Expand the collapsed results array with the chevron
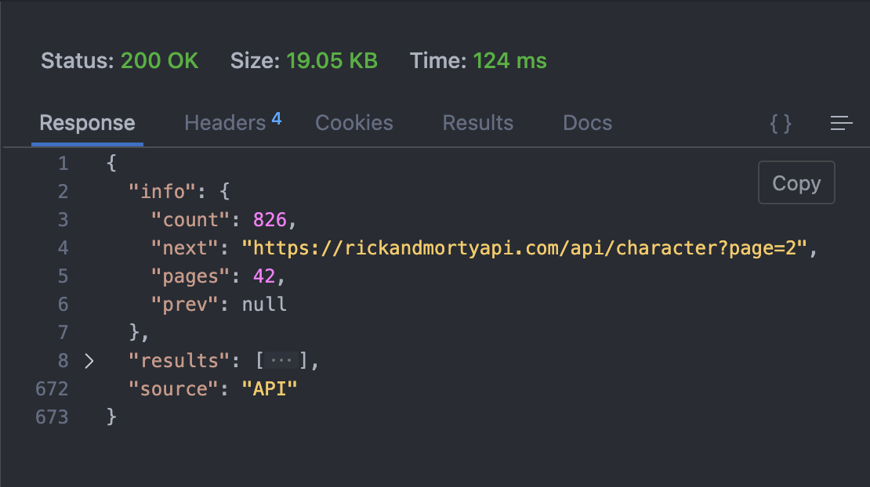Viewport: 870px width, 487px height. click(89, 361)
